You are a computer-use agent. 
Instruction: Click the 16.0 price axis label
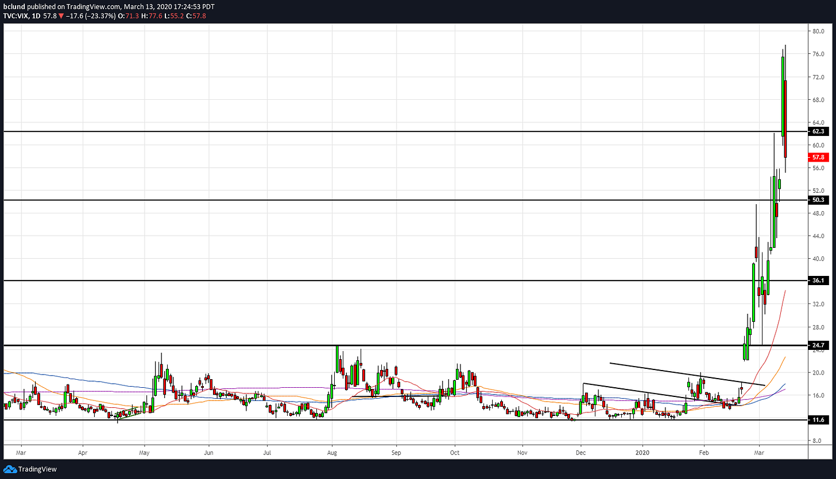tap(819, 395)
